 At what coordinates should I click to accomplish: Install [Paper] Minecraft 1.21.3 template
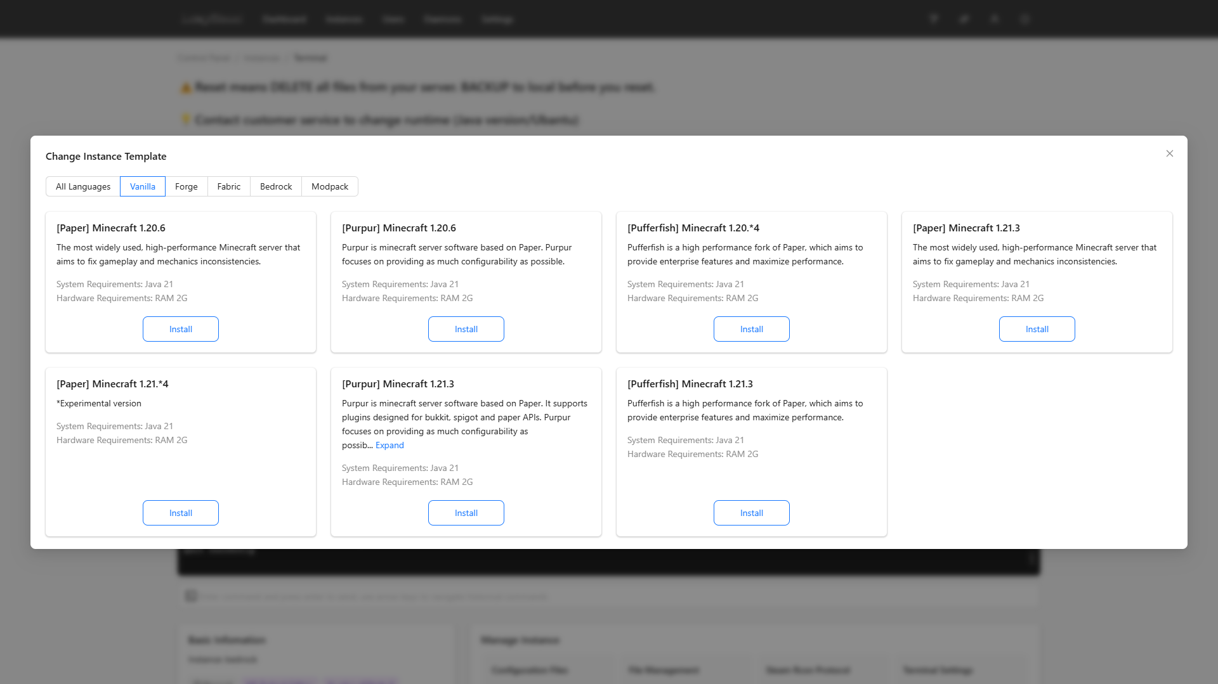1037,329
